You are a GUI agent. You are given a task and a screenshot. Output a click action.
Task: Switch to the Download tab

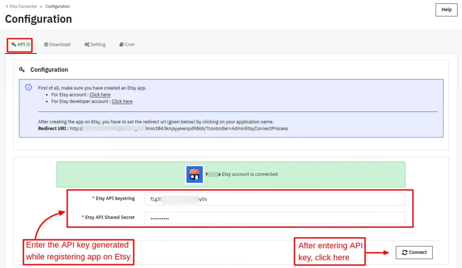tap(57, 45)
